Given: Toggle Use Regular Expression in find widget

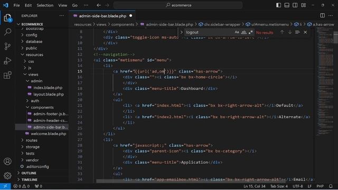Looking at the screenshot, I should pos(250,32).
